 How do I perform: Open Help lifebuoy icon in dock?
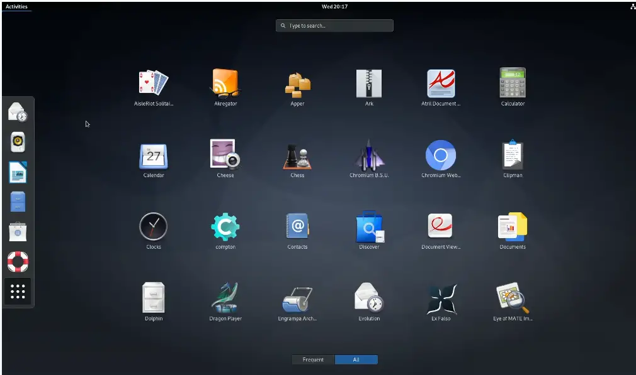[18, 262]
